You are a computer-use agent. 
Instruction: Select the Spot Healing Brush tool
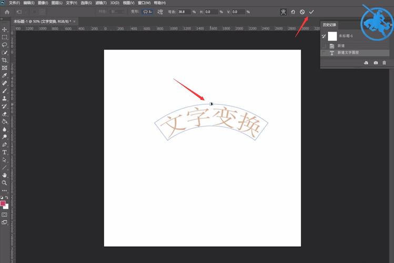(5, 83)
